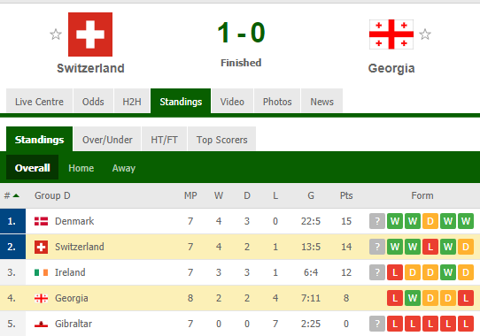Image resolution: width=480 pixels, height=336 pixels.
Task: Open the Top Scorers sub-tab
Action: click(x=222, y=140)
